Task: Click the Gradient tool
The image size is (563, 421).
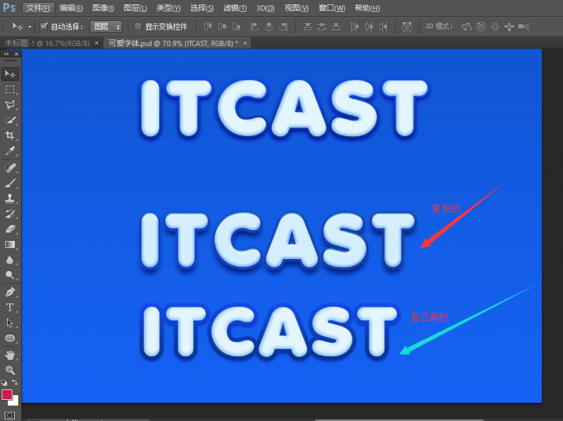Action: [x=10, y=244]
